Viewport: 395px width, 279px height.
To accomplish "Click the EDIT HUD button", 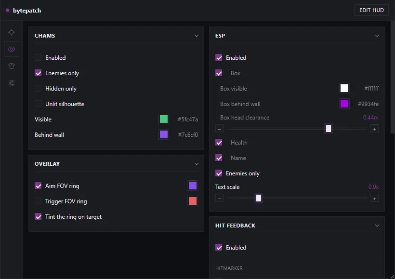I will coord(371,10).
